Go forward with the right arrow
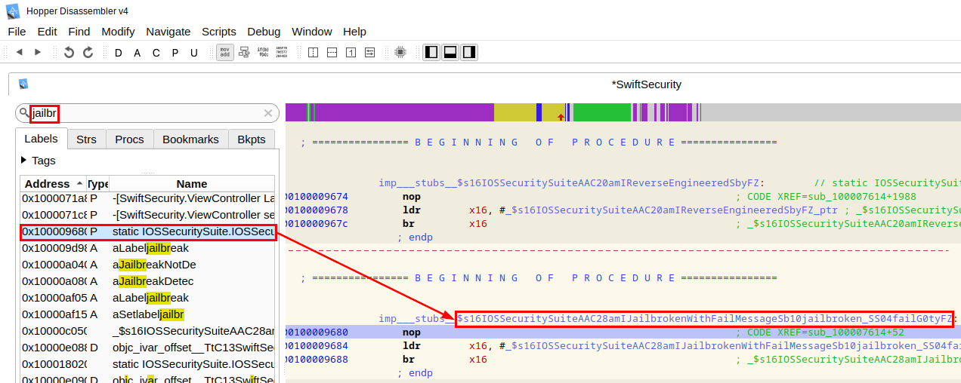The height and width of the screenshot is (383, 961). point(38,52)
